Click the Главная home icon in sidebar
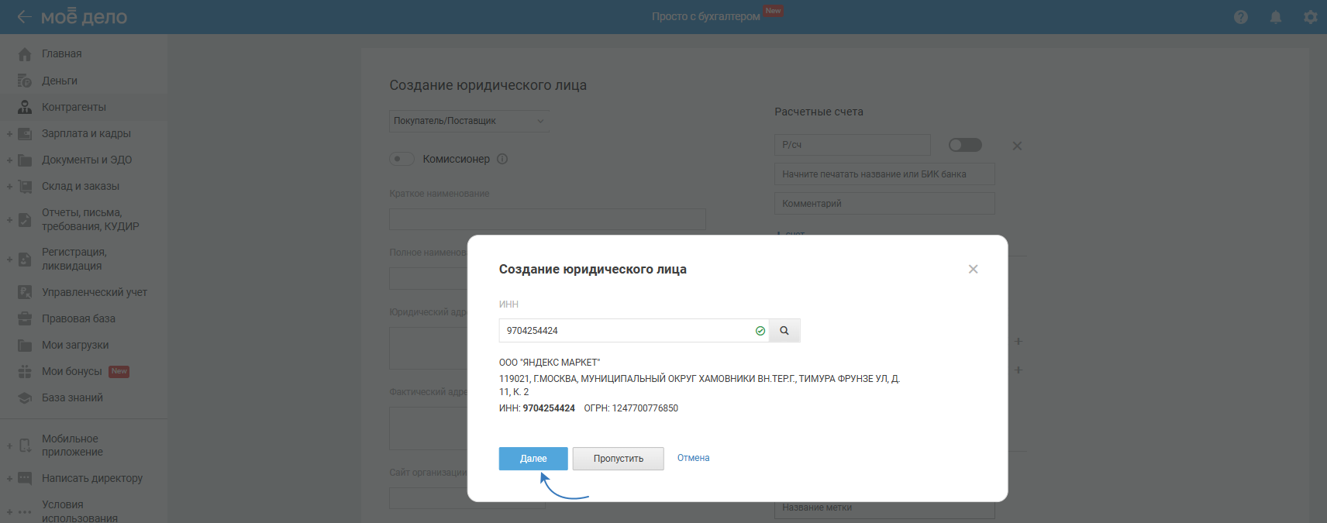1327x523 pixels. 25,54
